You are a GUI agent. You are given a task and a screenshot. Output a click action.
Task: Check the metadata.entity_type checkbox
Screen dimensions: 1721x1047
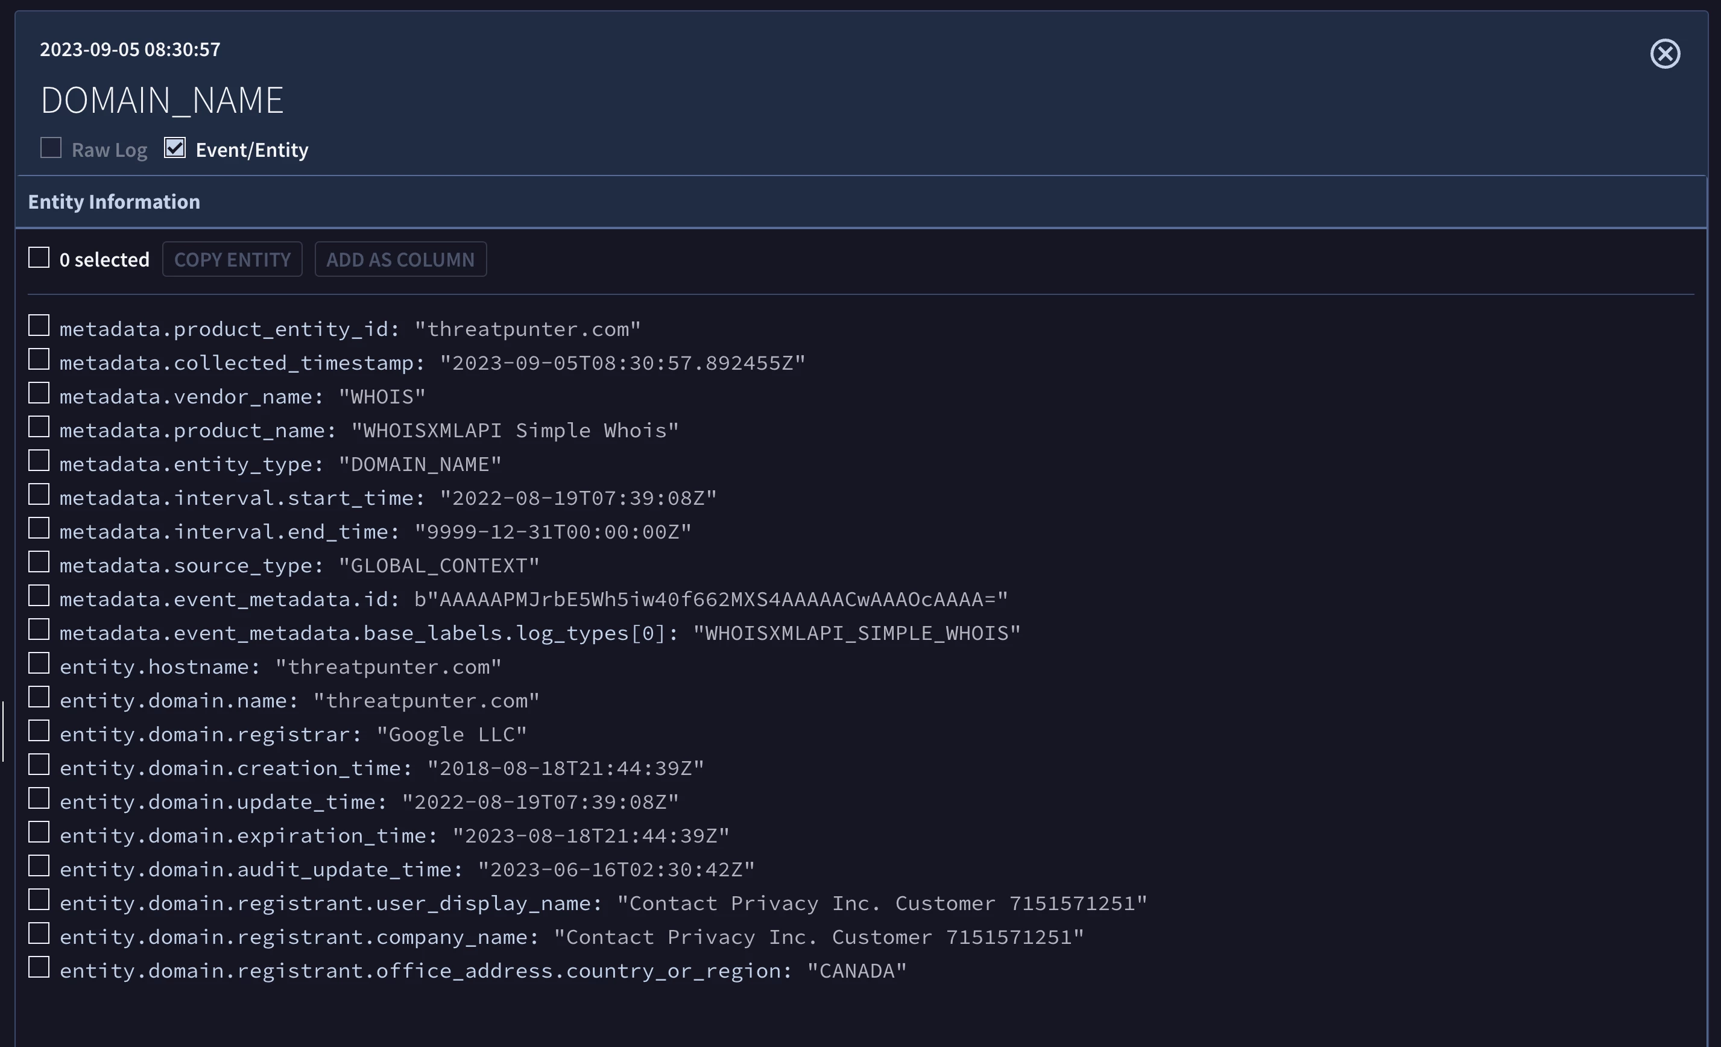pyautogui.click(x=39, y=461)
